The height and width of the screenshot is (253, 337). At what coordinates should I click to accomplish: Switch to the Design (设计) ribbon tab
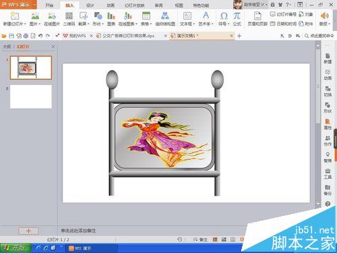90,5
